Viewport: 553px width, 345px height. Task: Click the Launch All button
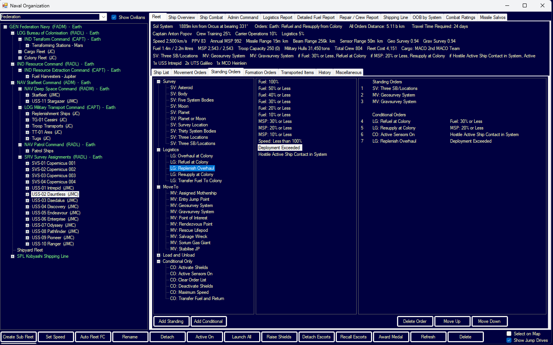point(242,337)
